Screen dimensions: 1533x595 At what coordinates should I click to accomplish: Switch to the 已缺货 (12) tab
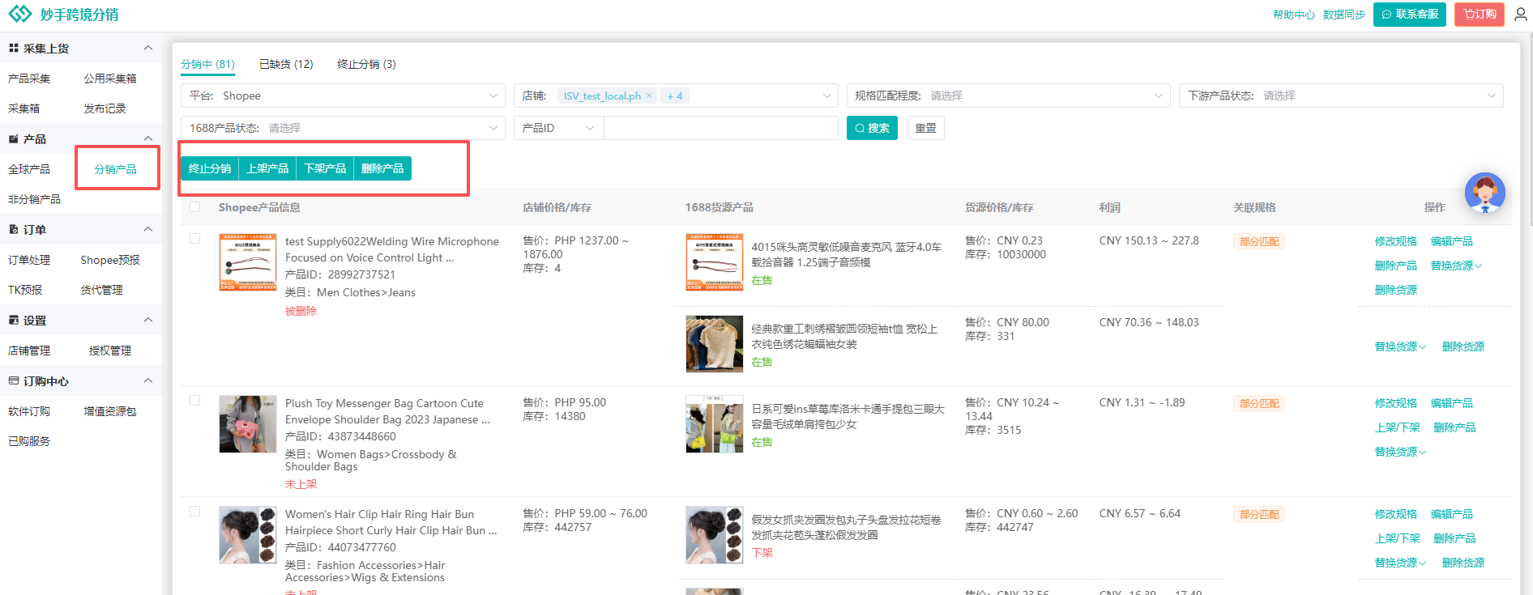coord(286,64)
